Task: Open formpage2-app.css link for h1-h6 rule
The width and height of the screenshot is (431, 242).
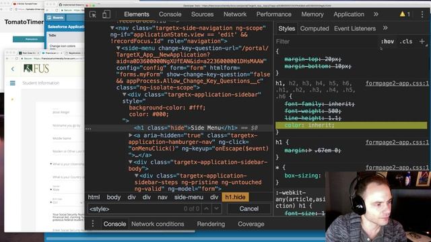Action: tap(397, 83)
